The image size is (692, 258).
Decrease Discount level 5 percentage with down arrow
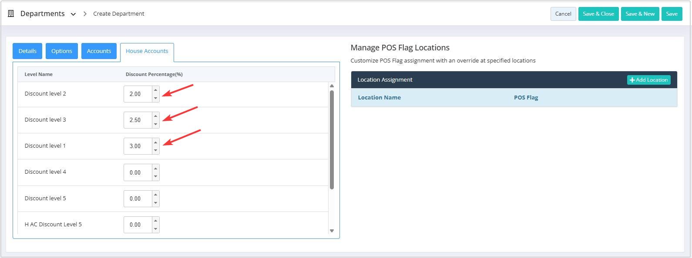pos(155,203)
